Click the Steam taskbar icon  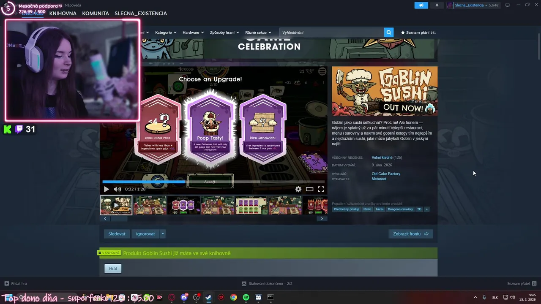point(208,297)
